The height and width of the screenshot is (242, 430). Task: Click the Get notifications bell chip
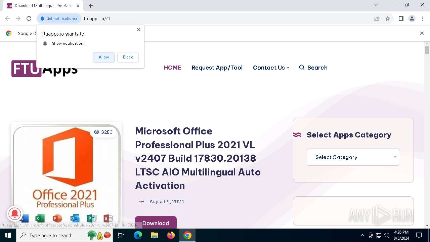coord(59,18)
